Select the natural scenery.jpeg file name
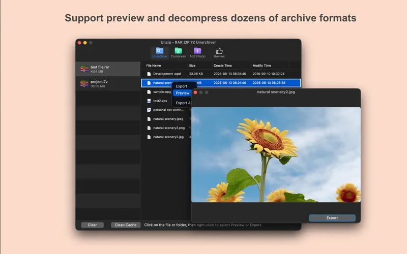Screen dimensions: 407x254 click(x=168, y=119)
